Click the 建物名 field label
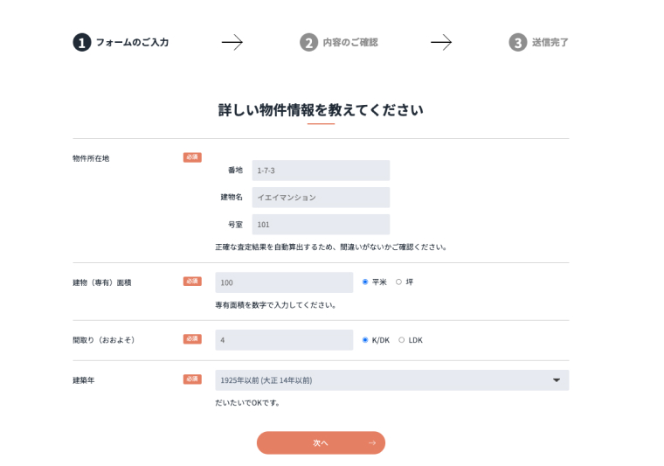664x466 pixels. pos(232,198)
